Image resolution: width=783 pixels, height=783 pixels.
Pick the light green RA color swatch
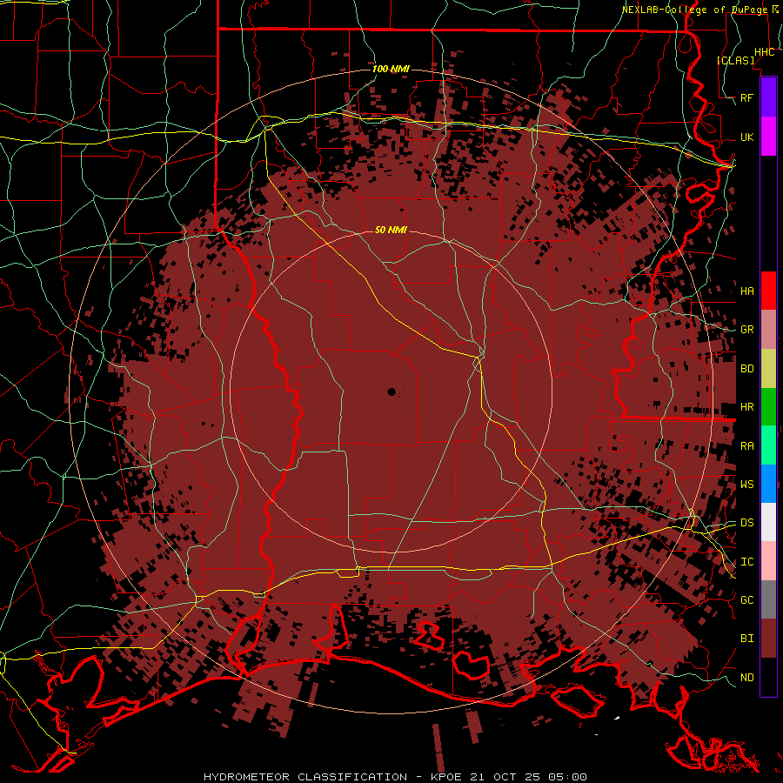(768, 445)
